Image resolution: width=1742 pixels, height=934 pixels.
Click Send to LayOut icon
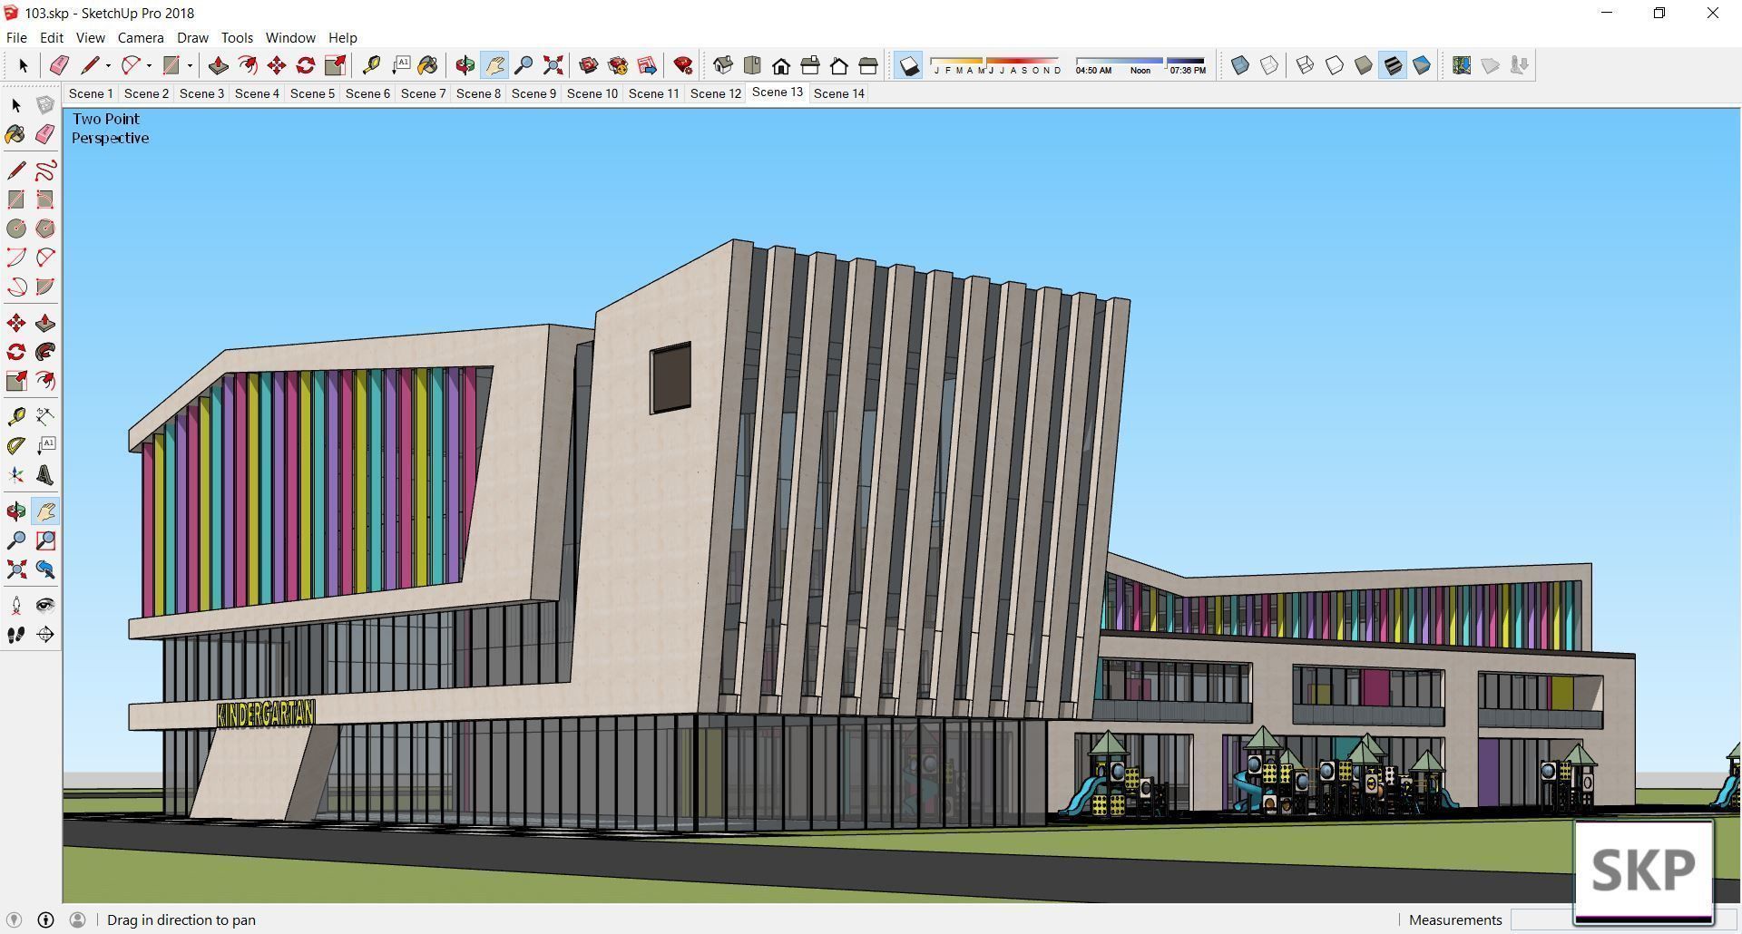647,65
